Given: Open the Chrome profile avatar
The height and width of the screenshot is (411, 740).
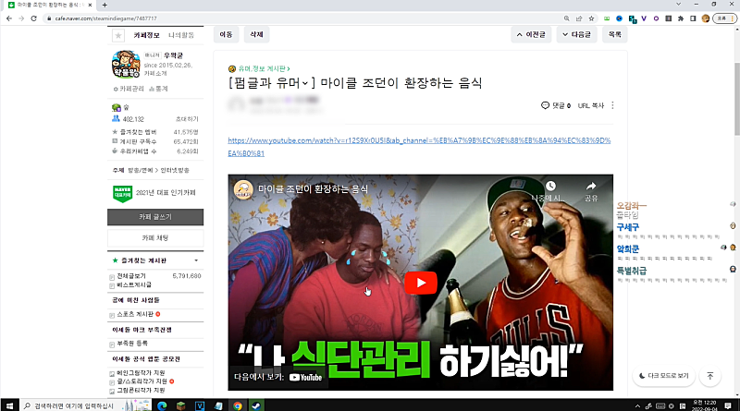Looking at the screenshot, I should tap(706, 18).
